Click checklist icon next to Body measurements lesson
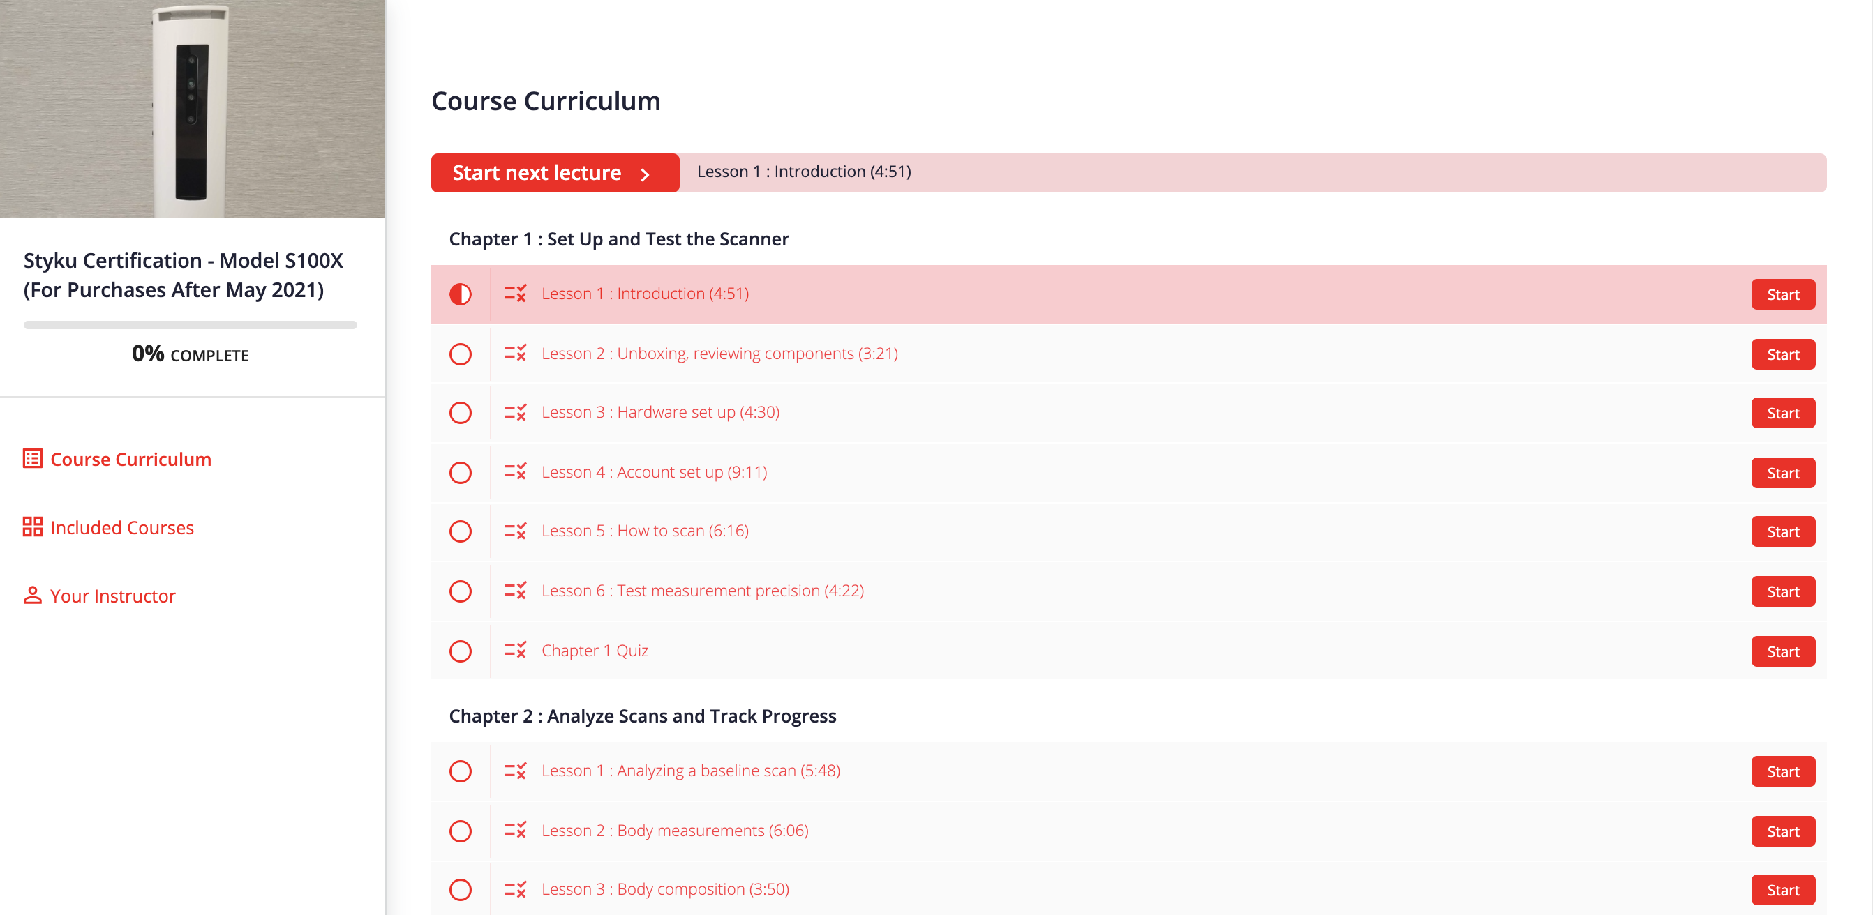This screenshot has width=1873, height=915. coord(515,831)
